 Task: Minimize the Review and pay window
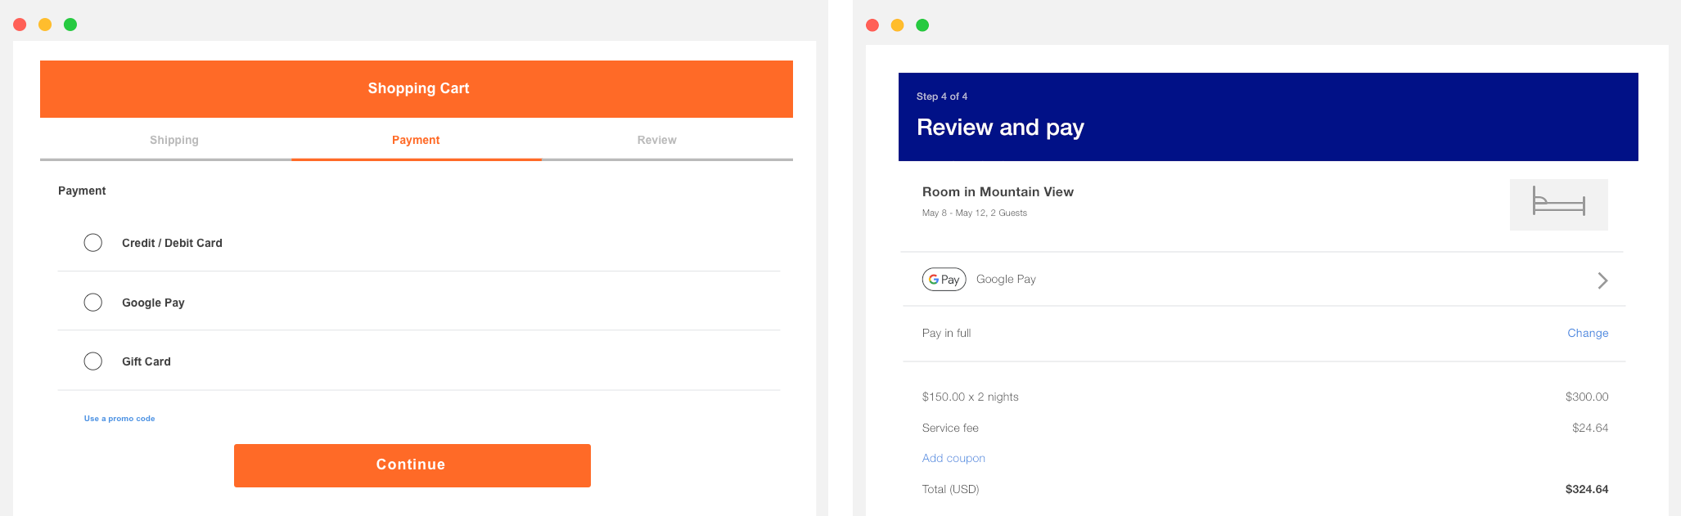click(897, 25)
